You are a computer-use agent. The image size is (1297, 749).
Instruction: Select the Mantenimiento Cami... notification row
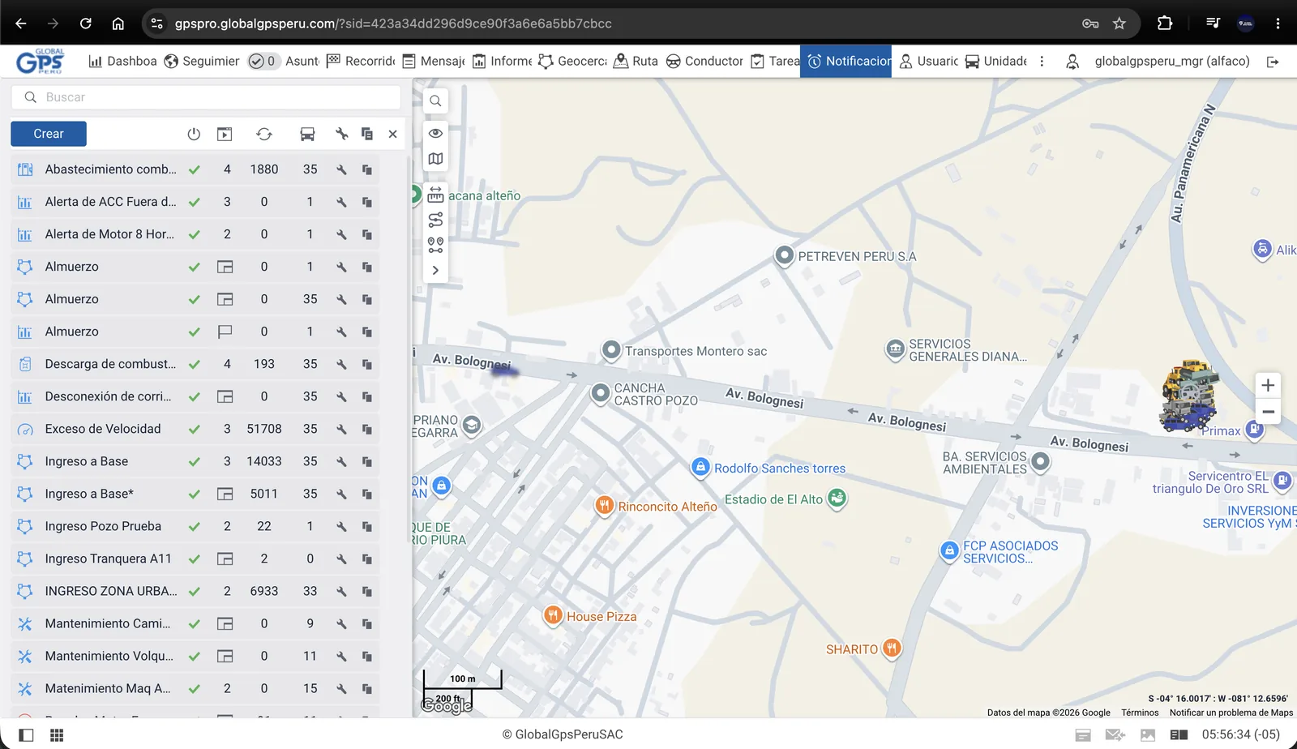point(195,623)
